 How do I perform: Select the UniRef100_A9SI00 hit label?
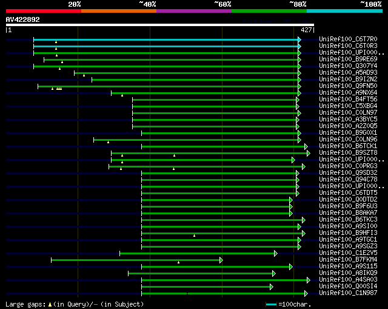pyautogui.click(x=348, y=226)
